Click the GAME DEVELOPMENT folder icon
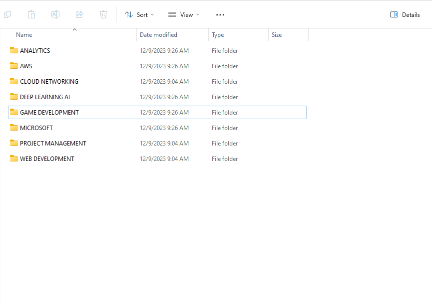Viewport: 432px width, 301px height. [x=14, y=112]
